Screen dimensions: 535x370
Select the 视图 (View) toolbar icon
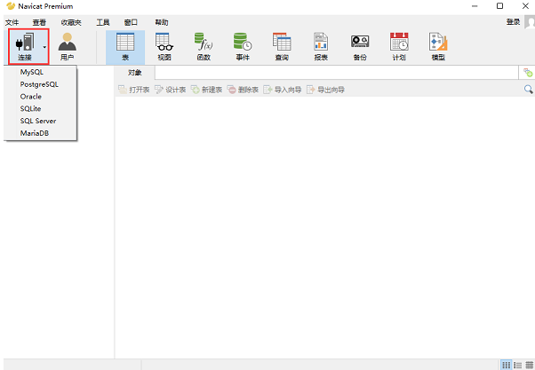[164, 44]
